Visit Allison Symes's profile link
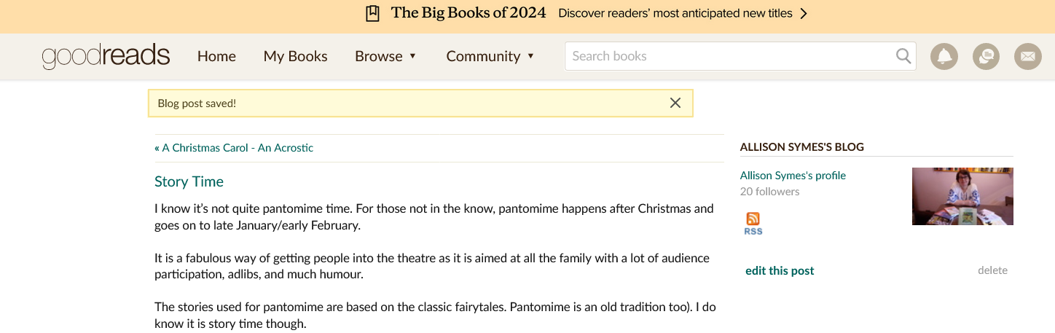1055x333 pixels. pyautogui.click(x=793, y=176)
